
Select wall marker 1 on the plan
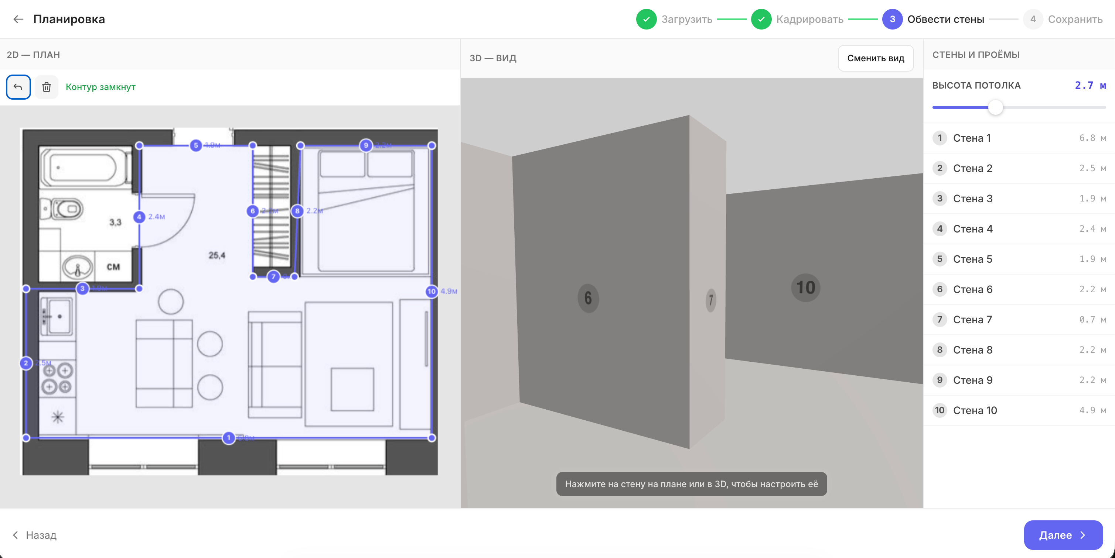click(x=229, y=438)
